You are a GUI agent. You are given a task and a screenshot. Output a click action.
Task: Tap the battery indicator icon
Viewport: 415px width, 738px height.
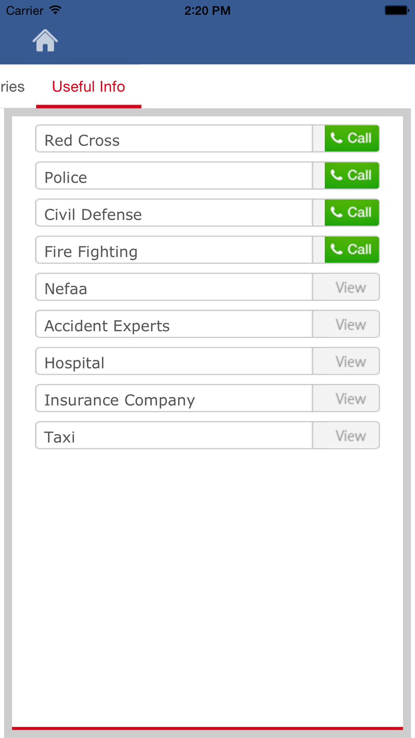pyautogui.click(x=397, y=10)
